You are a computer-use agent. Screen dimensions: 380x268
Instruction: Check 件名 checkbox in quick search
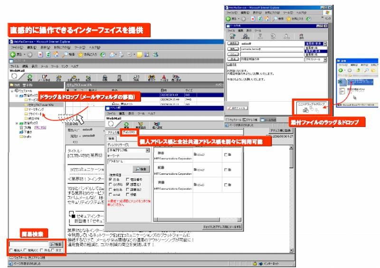(x=41, y=250)
